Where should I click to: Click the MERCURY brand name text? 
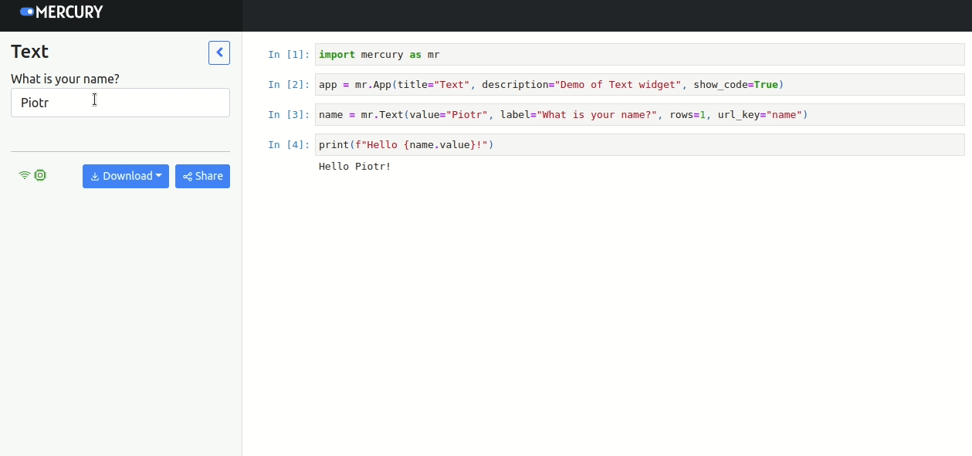[x=69, y=12]
